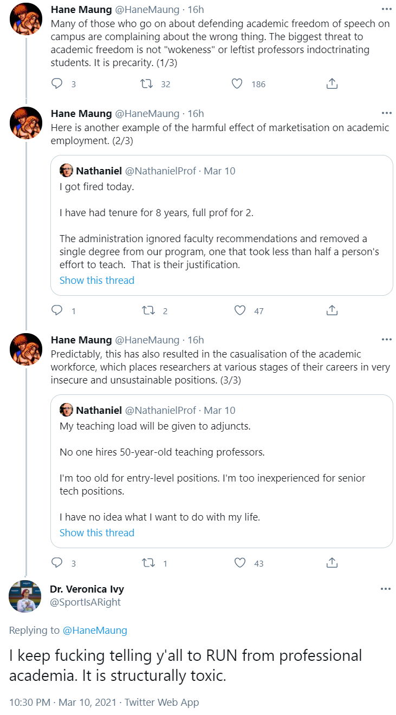The width and height of the screenshot is (396, 715).
Task: Share the first tweet in the thread
Action: 332,83
